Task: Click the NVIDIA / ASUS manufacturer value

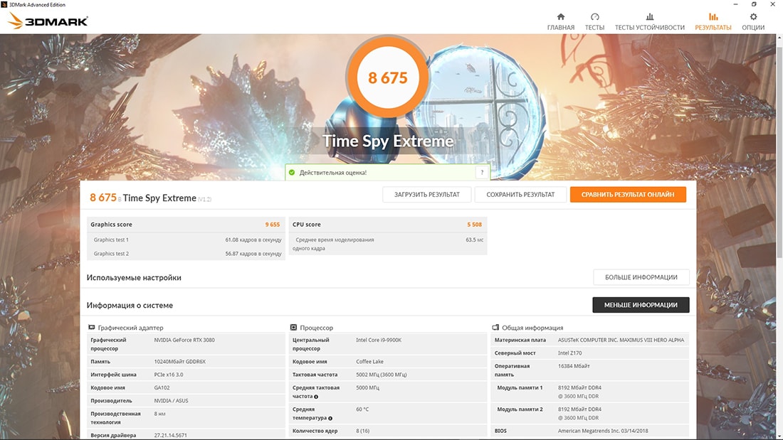Action: 172,401
